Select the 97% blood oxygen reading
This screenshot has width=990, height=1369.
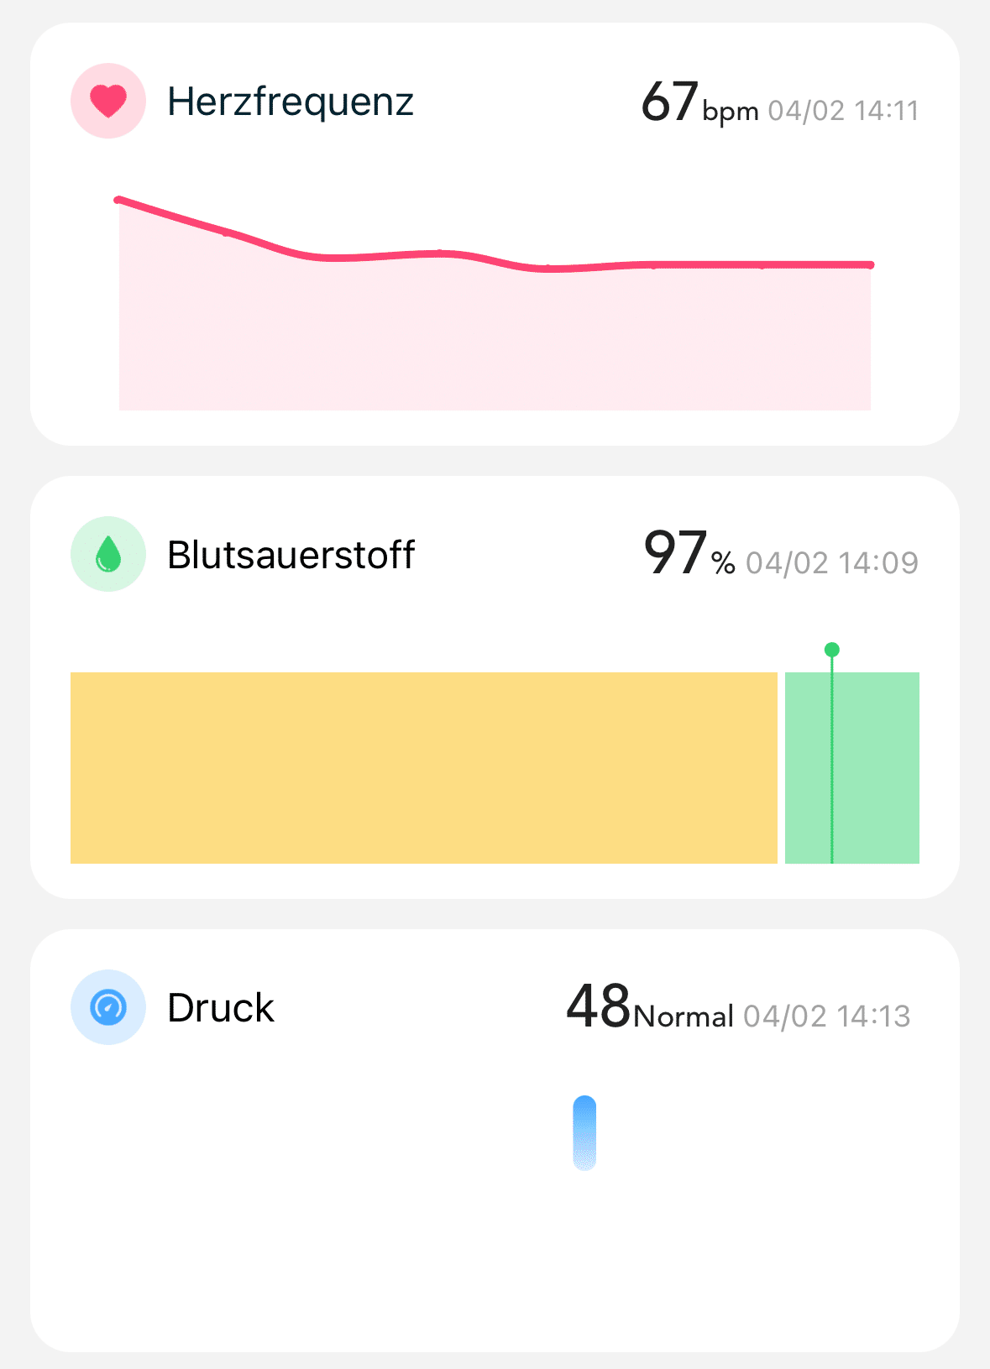click(689, 554)
